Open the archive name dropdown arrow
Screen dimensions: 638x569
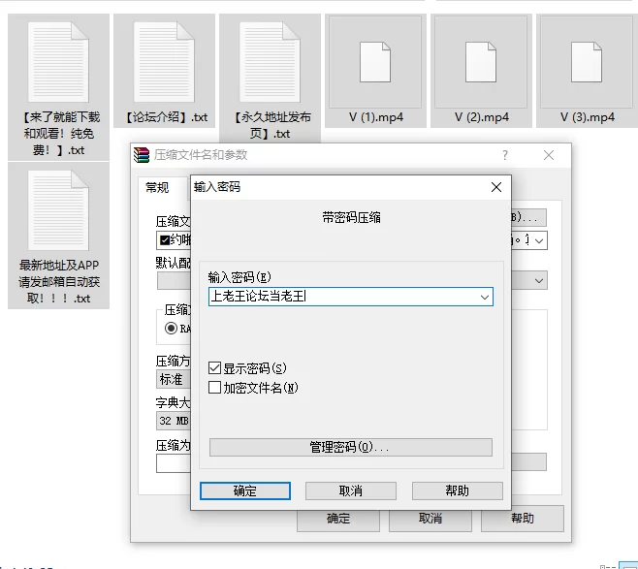point(539,240)
